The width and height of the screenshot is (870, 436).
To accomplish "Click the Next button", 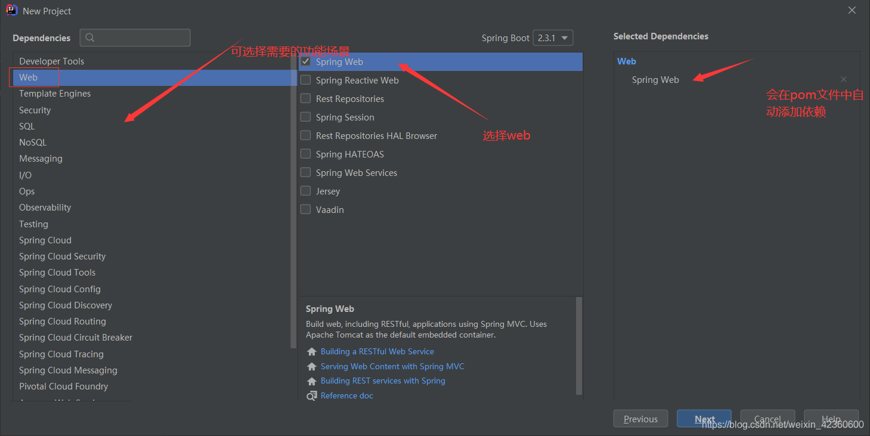I will click(x=704, y=419).
